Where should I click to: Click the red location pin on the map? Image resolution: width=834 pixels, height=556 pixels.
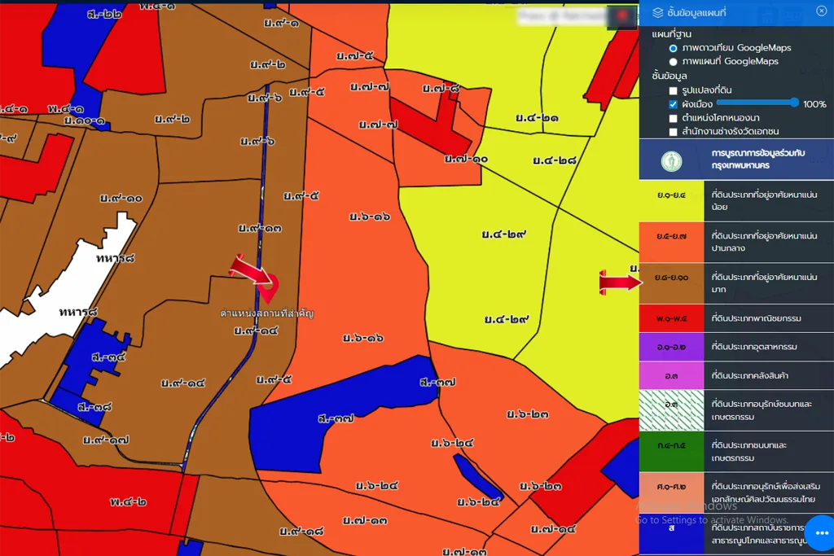click(x=269, y=289)
